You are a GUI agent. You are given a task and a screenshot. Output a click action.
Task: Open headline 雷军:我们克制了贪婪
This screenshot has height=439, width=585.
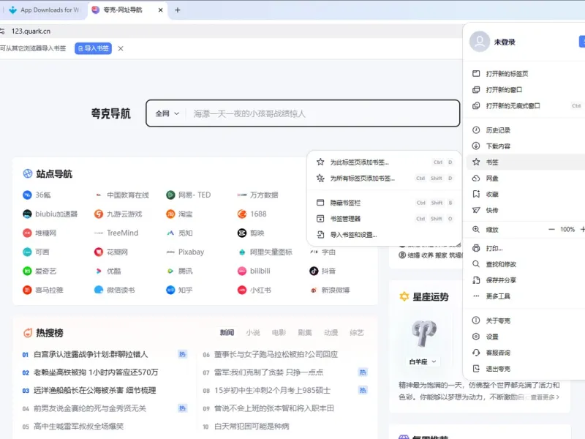click(x=268, y=372)
